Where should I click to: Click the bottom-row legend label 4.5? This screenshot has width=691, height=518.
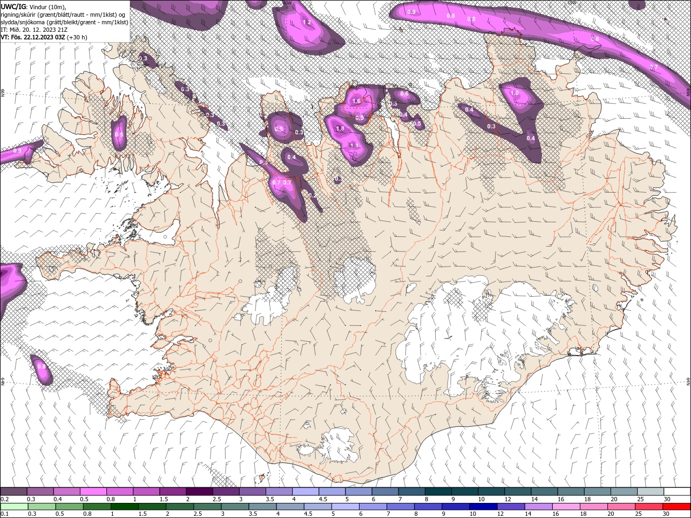[x=308, y=514]
